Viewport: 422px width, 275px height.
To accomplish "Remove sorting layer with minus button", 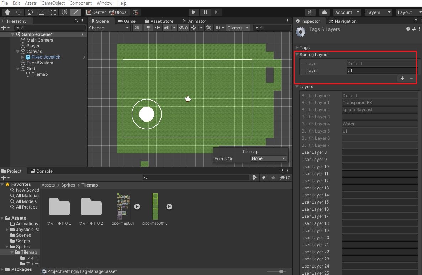I will (x=411, y=78).
